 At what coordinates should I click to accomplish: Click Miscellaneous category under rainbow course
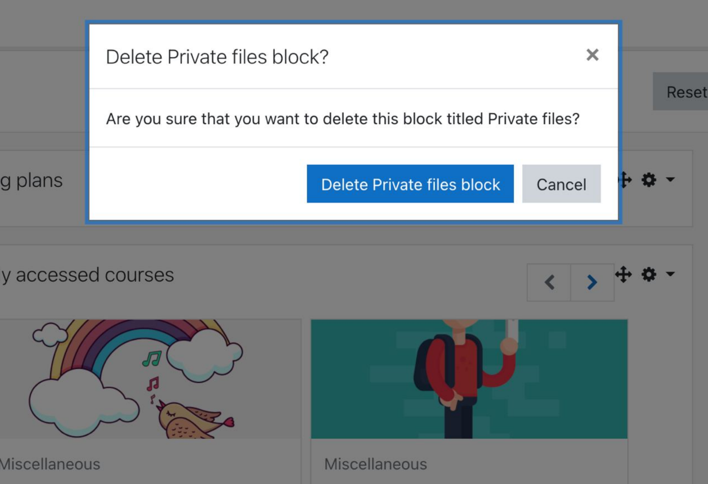coord(50,464)
